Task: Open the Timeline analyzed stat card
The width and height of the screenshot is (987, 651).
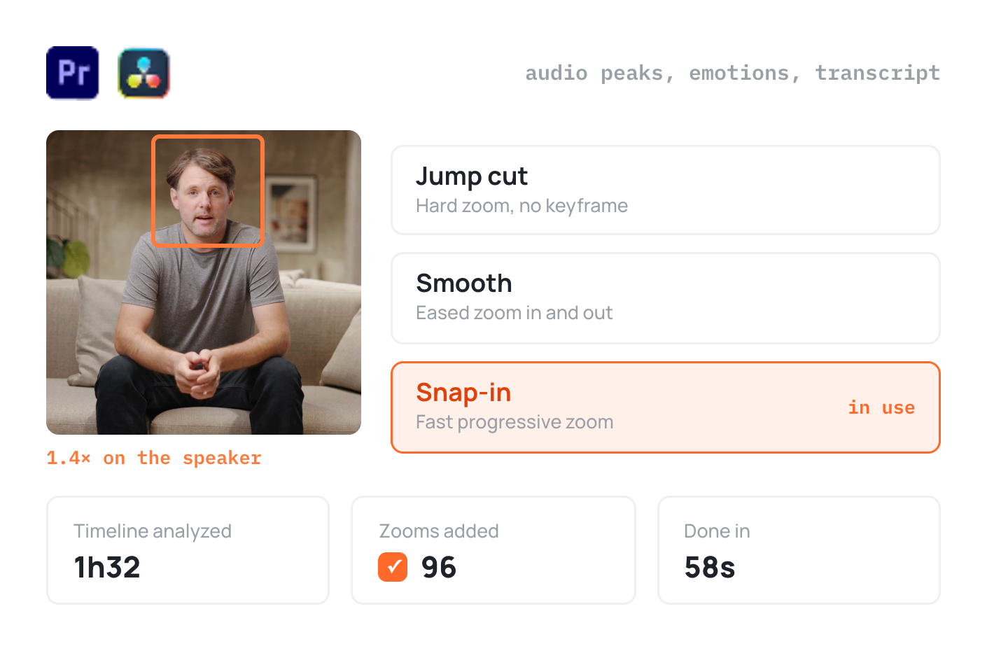Action: click(x=188, y=550)
